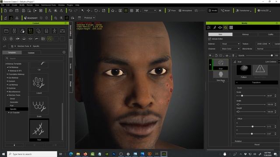Image resolution: width=280 pixels, height=157 pixels.
Task: Click the Open Project folder icon
Action: point(11,10)
